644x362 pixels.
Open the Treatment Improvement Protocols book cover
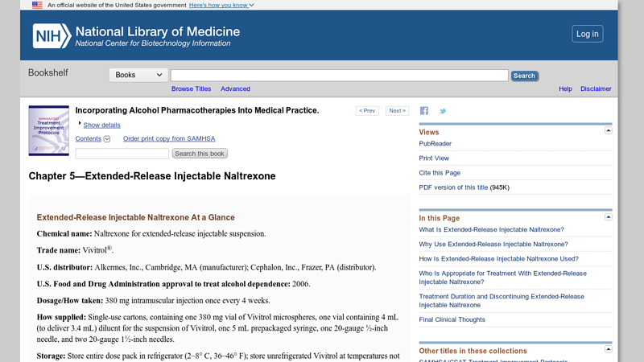point(49,130)
